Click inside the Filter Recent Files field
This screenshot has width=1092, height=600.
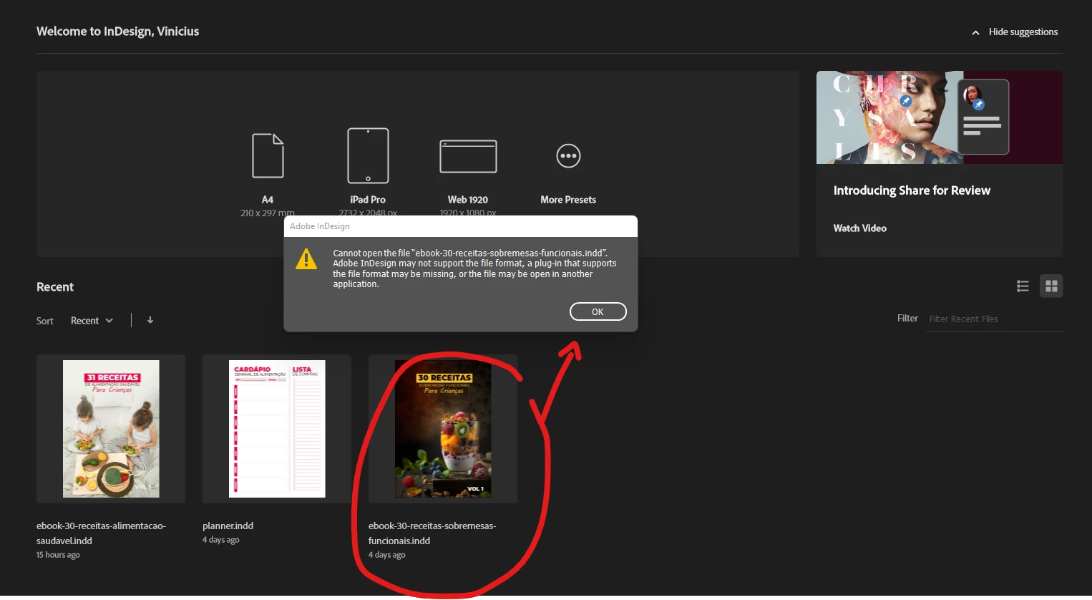994,319
